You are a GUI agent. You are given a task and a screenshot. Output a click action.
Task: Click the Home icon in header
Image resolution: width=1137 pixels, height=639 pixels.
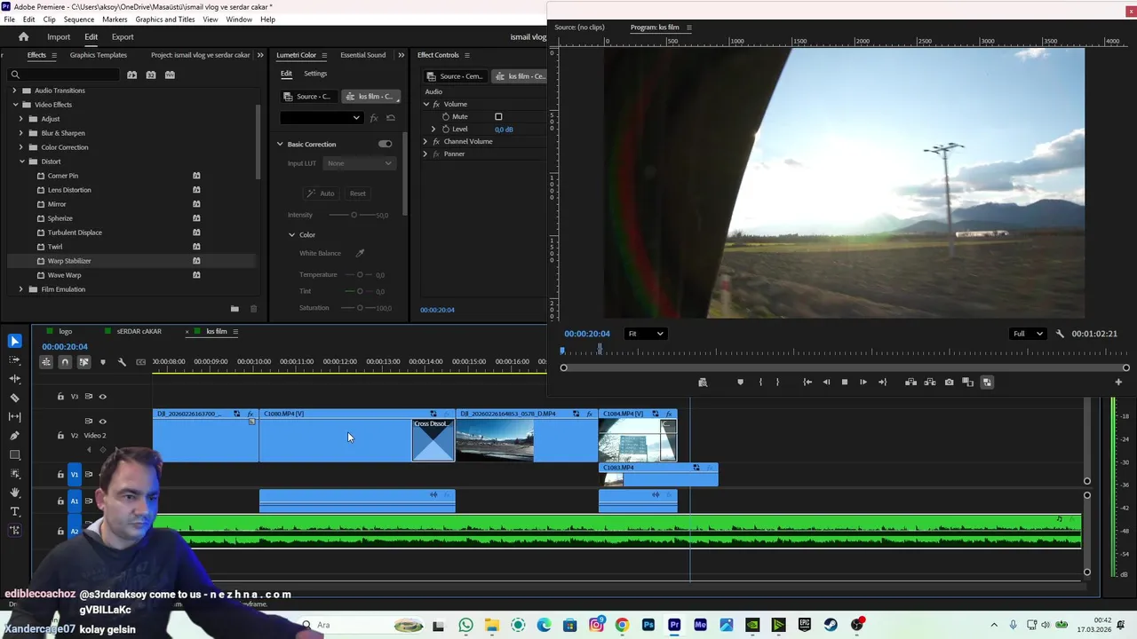point(23,36)
